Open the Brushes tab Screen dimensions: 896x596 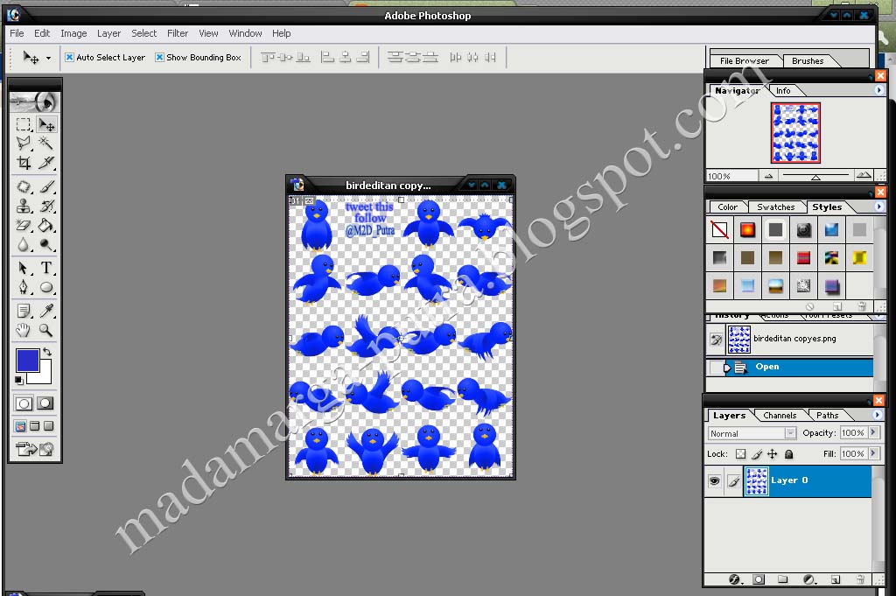(808, 60)
